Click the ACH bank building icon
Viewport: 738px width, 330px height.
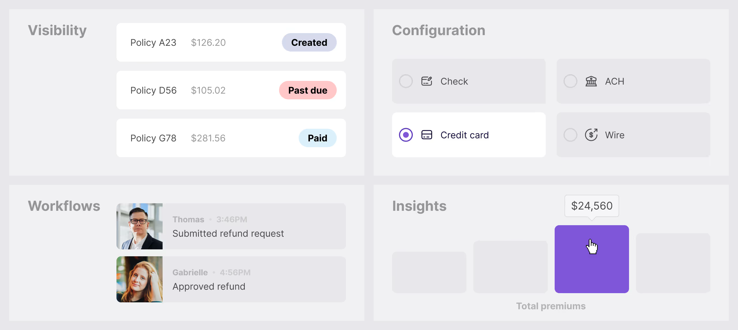[591, 81]
